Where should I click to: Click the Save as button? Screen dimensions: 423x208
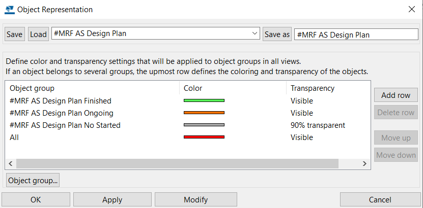(x=277, y=34)
